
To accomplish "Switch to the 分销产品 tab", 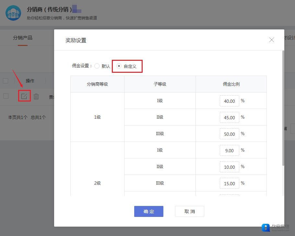I will click(x=23, y=38).
